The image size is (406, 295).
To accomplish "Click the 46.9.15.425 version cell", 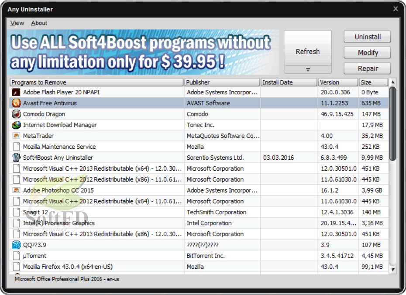I will coord(338,114).
